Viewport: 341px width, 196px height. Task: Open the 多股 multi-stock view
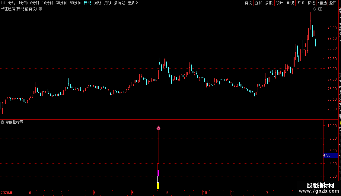[269, 3]
